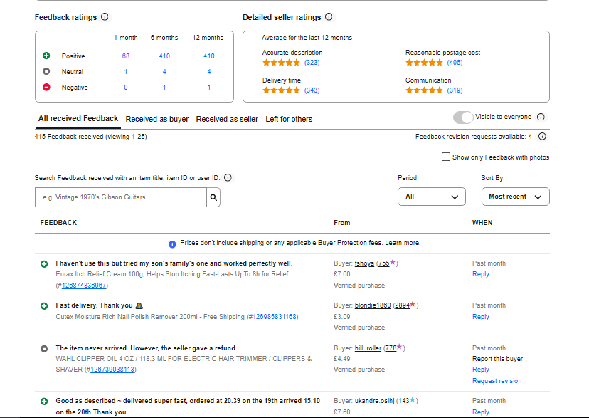This screenshot has height=418, width=589.
Task: Click the Detailed seller ratings info icon
Action: click(329, 17)
